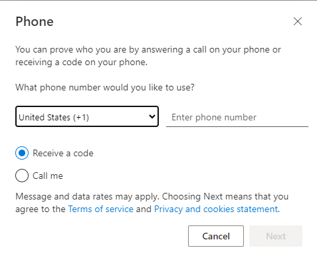Click the "United States (+1)" text in the combo box
This screenshot has width=317, height=256.
coord(54,117)
